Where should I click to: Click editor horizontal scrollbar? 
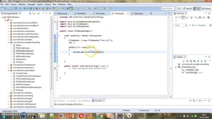pyautogui.click(x=113, y=96)
